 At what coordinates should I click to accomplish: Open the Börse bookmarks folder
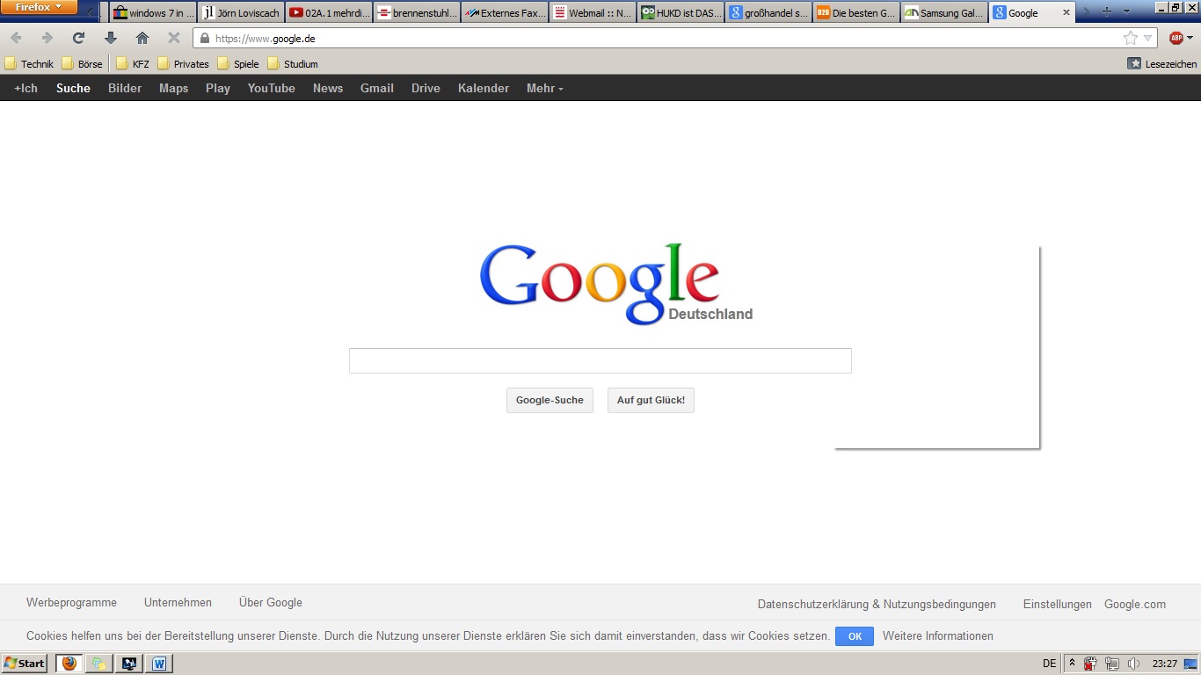(82, 64)
